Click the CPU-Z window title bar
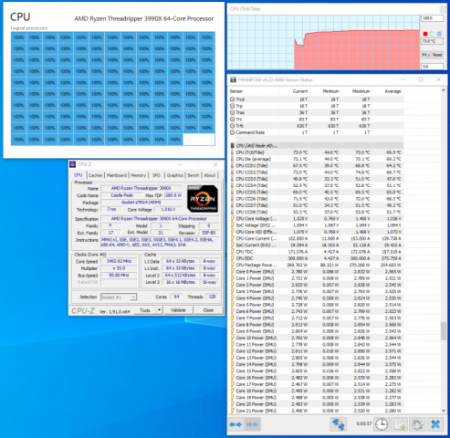Screen dimensions: 450x438 point(146,164)
